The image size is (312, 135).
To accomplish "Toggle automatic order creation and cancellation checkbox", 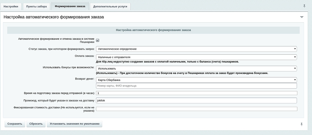I will (98, 40).
